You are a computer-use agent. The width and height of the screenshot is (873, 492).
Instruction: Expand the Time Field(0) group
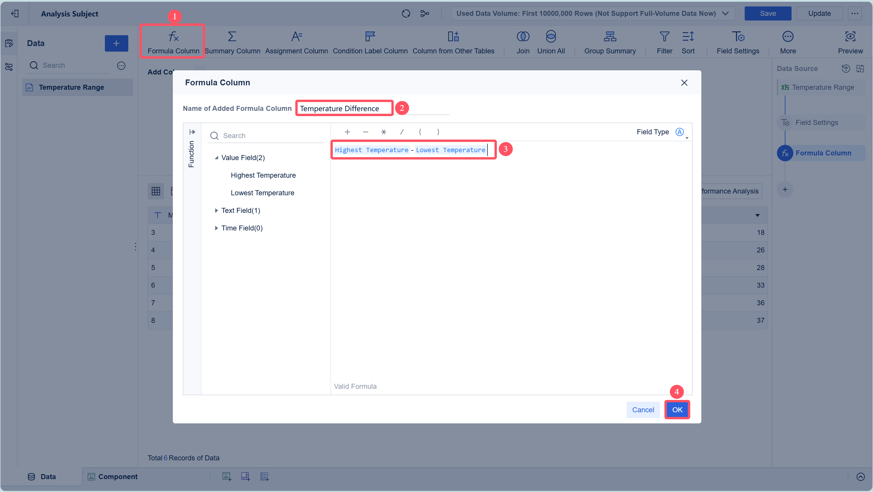pyautogui.click(x=216, y=228)
